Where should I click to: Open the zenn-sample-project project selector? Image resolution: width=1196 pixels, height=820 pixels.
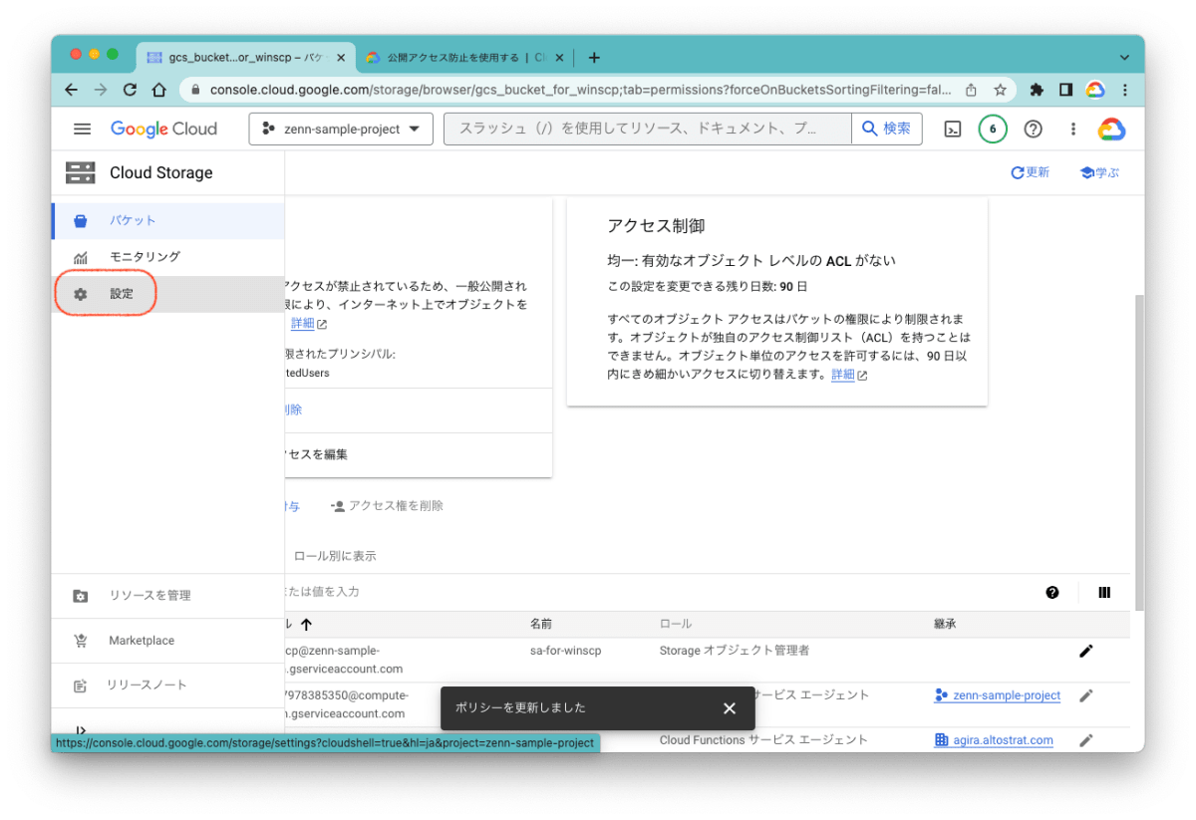pyautogui.click(x=341, y=130)
